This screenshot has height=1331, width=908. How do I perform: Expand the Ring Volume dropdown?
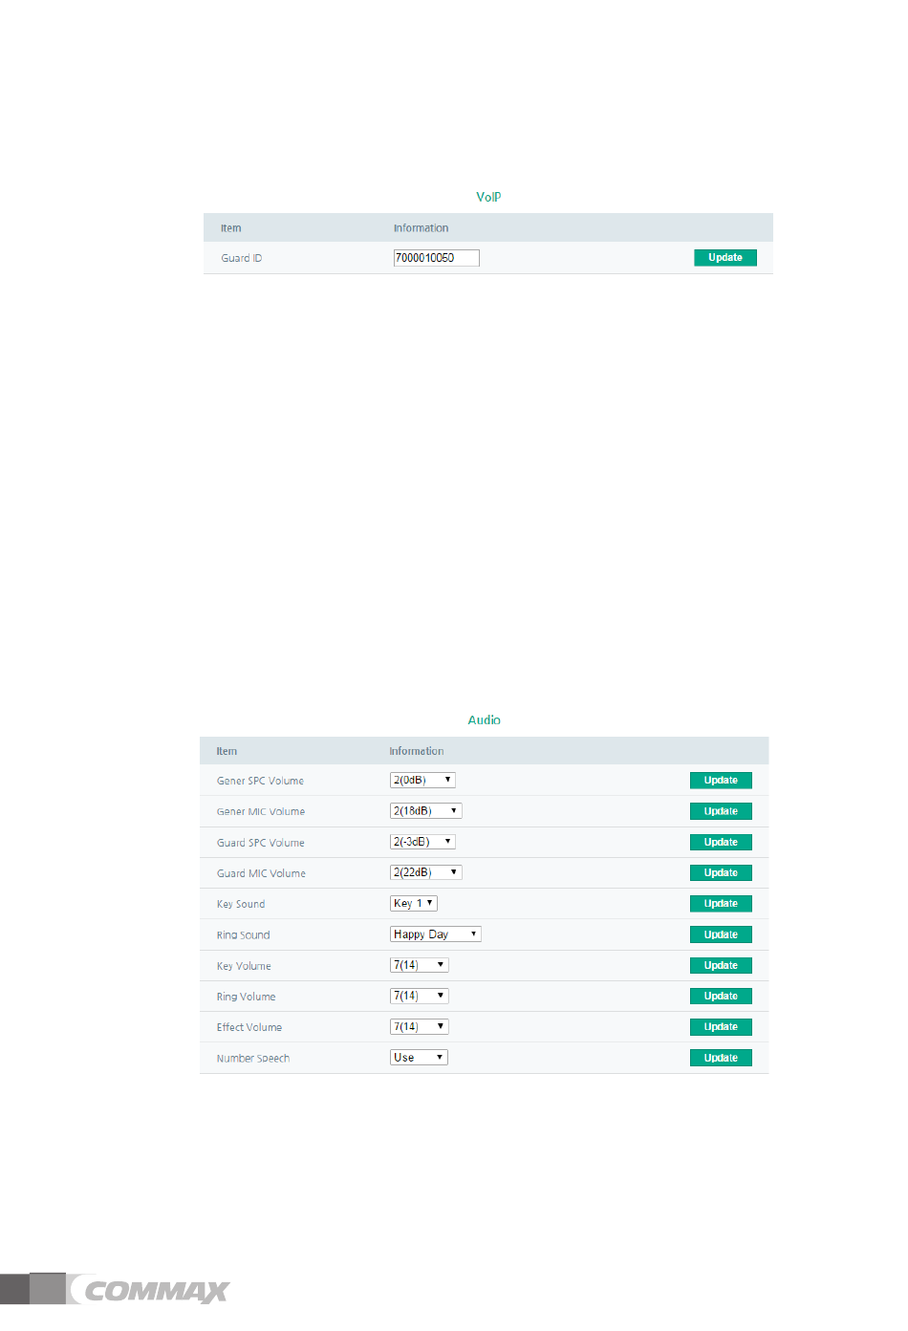[419, 996]
